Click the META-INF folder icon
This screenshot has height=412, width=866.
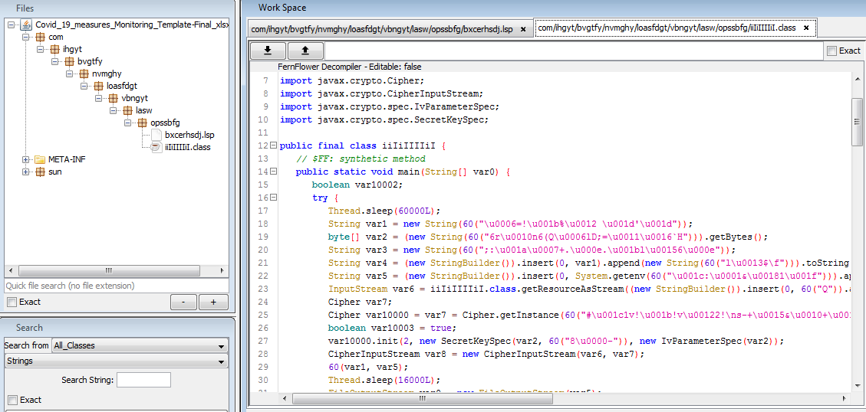point(41,159)
